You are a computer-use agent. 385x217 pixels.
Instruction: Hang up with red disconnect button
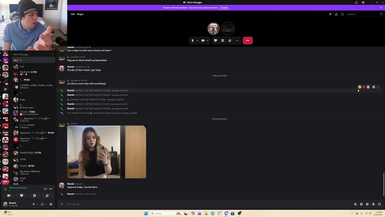(x=248, y=41)
